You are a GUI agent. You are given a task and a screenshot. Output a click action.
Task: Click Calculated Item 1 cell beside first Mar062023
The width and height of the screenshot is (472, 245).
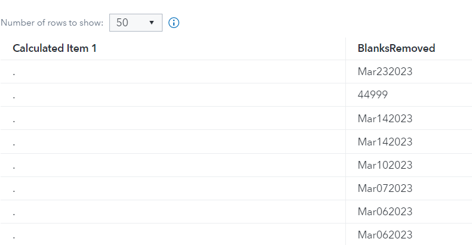pos(173,211)
